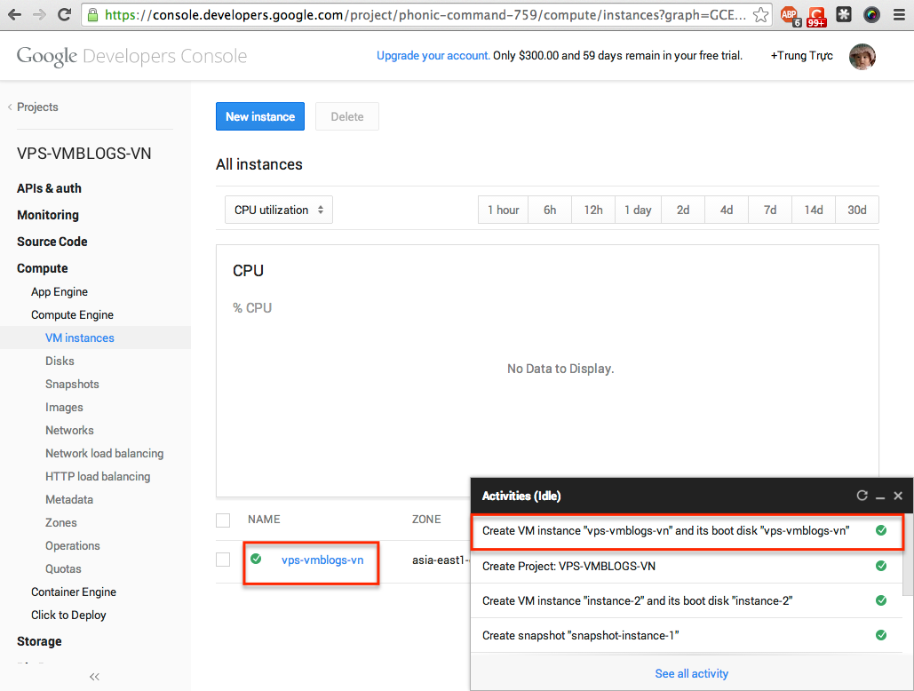The width and height of the screenshot is (914, 691).
Task: Open the CPU utilization dropdown
Action: click(x=279, y=210)
